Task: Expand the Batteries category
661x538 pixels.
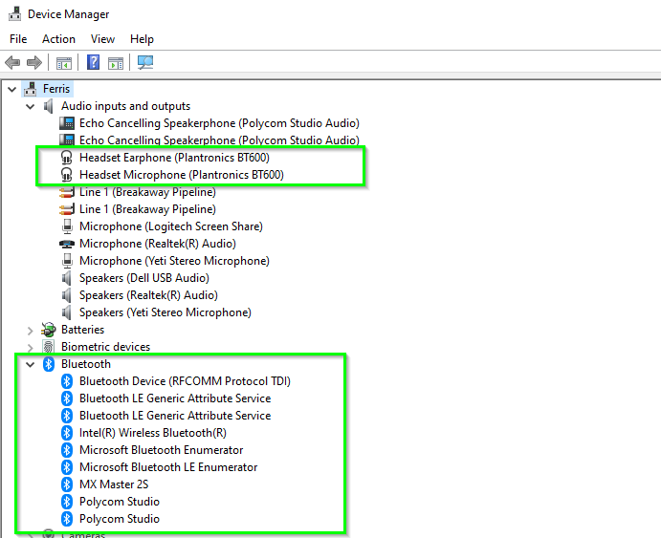Action: tap(30, 331)
